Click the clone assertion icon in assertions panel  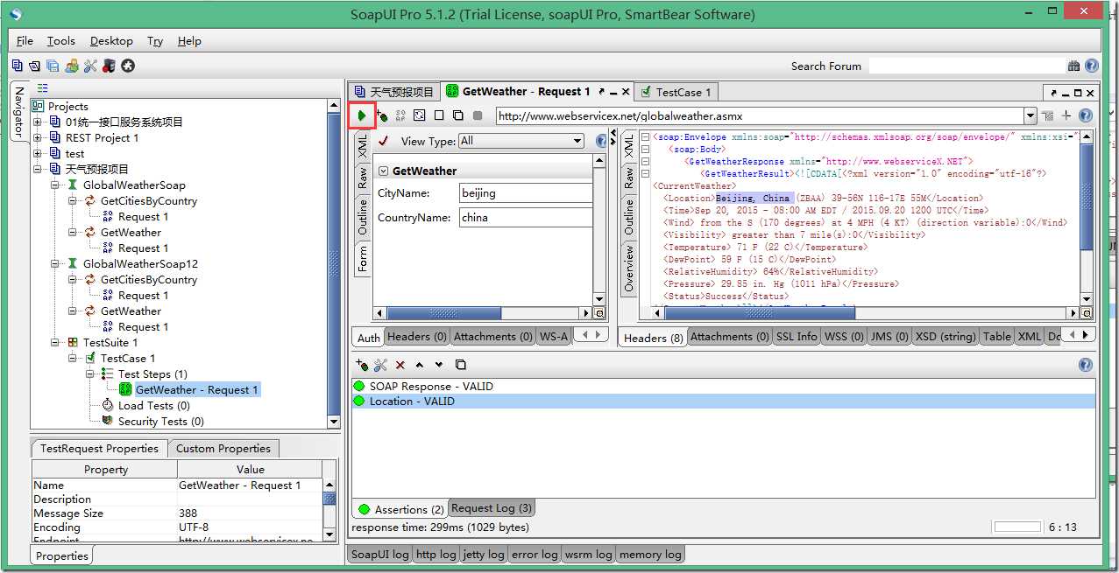[x=461, y=365]
